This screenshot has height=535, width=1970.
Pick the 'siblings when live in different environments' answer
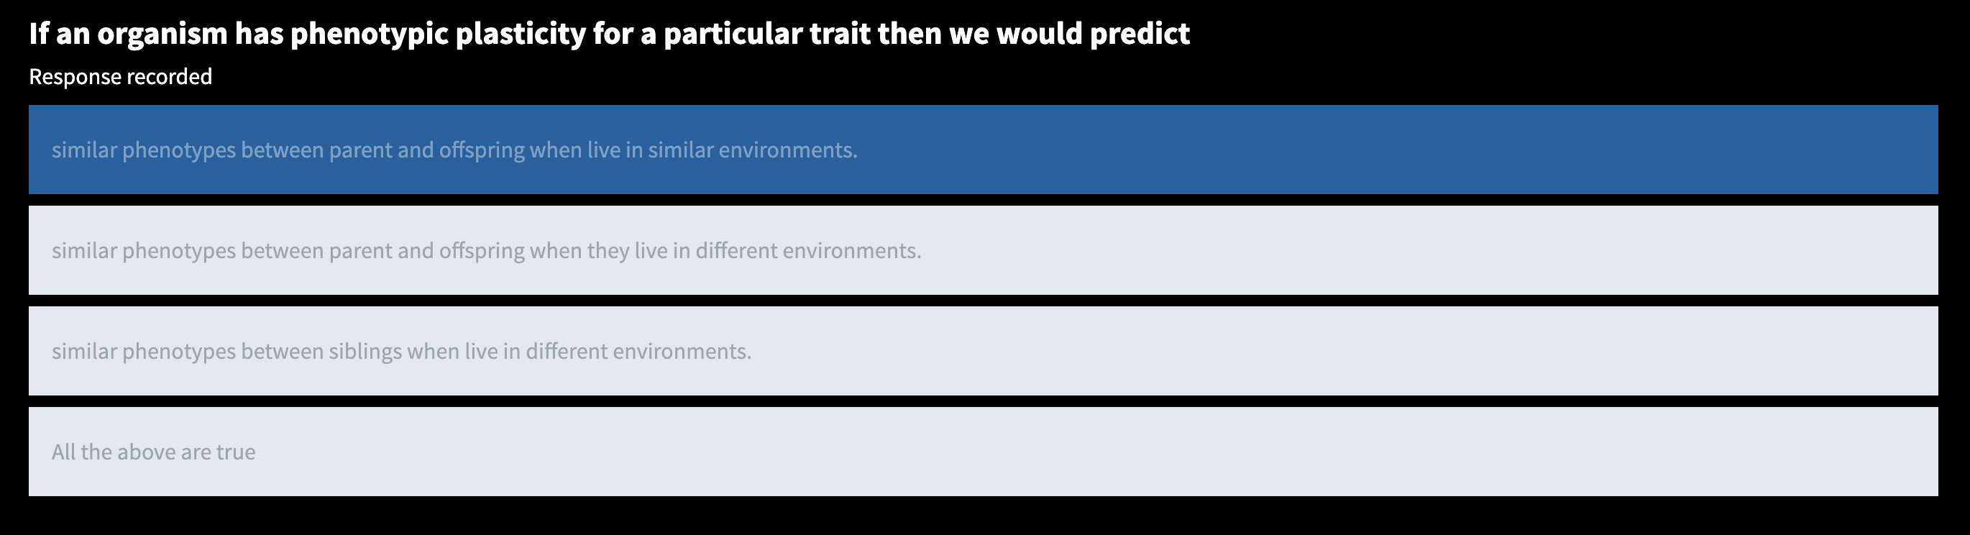[x=984, y=352]
